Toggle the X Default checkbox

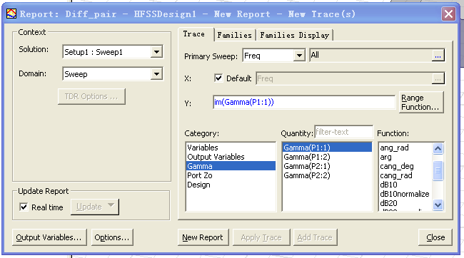click(218, 78)
